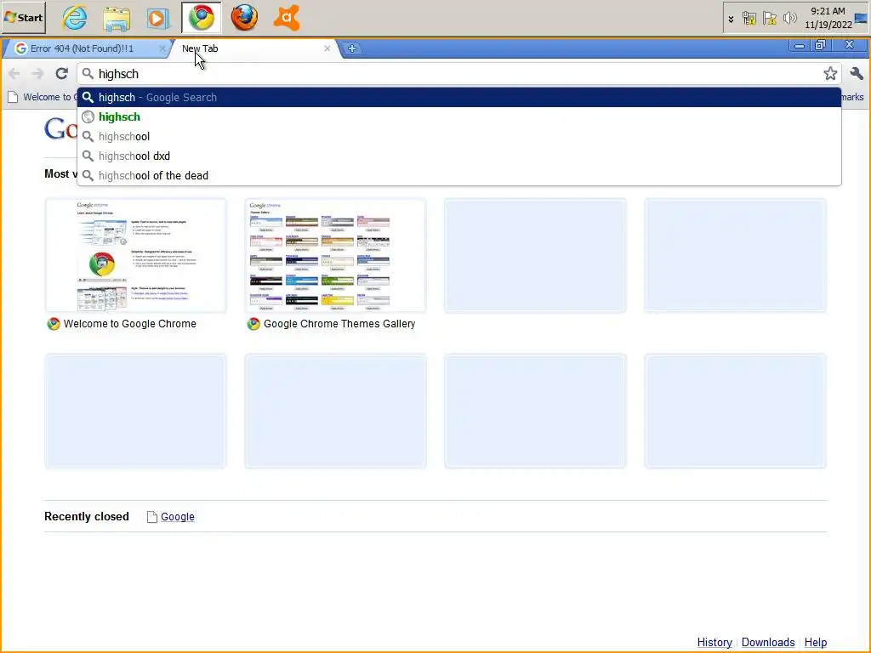This screenshot has width=871, height=653.
Task: Close the Error 404 tab
Action: pos(162,48)
